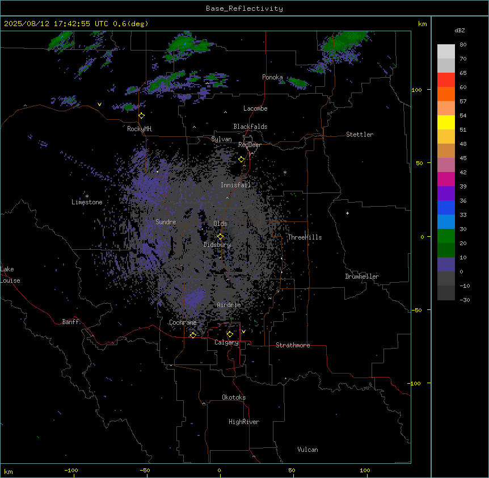This screenshot has height=478, width=489.
Task: Click the Banff label
Action: tap(70, 322)
